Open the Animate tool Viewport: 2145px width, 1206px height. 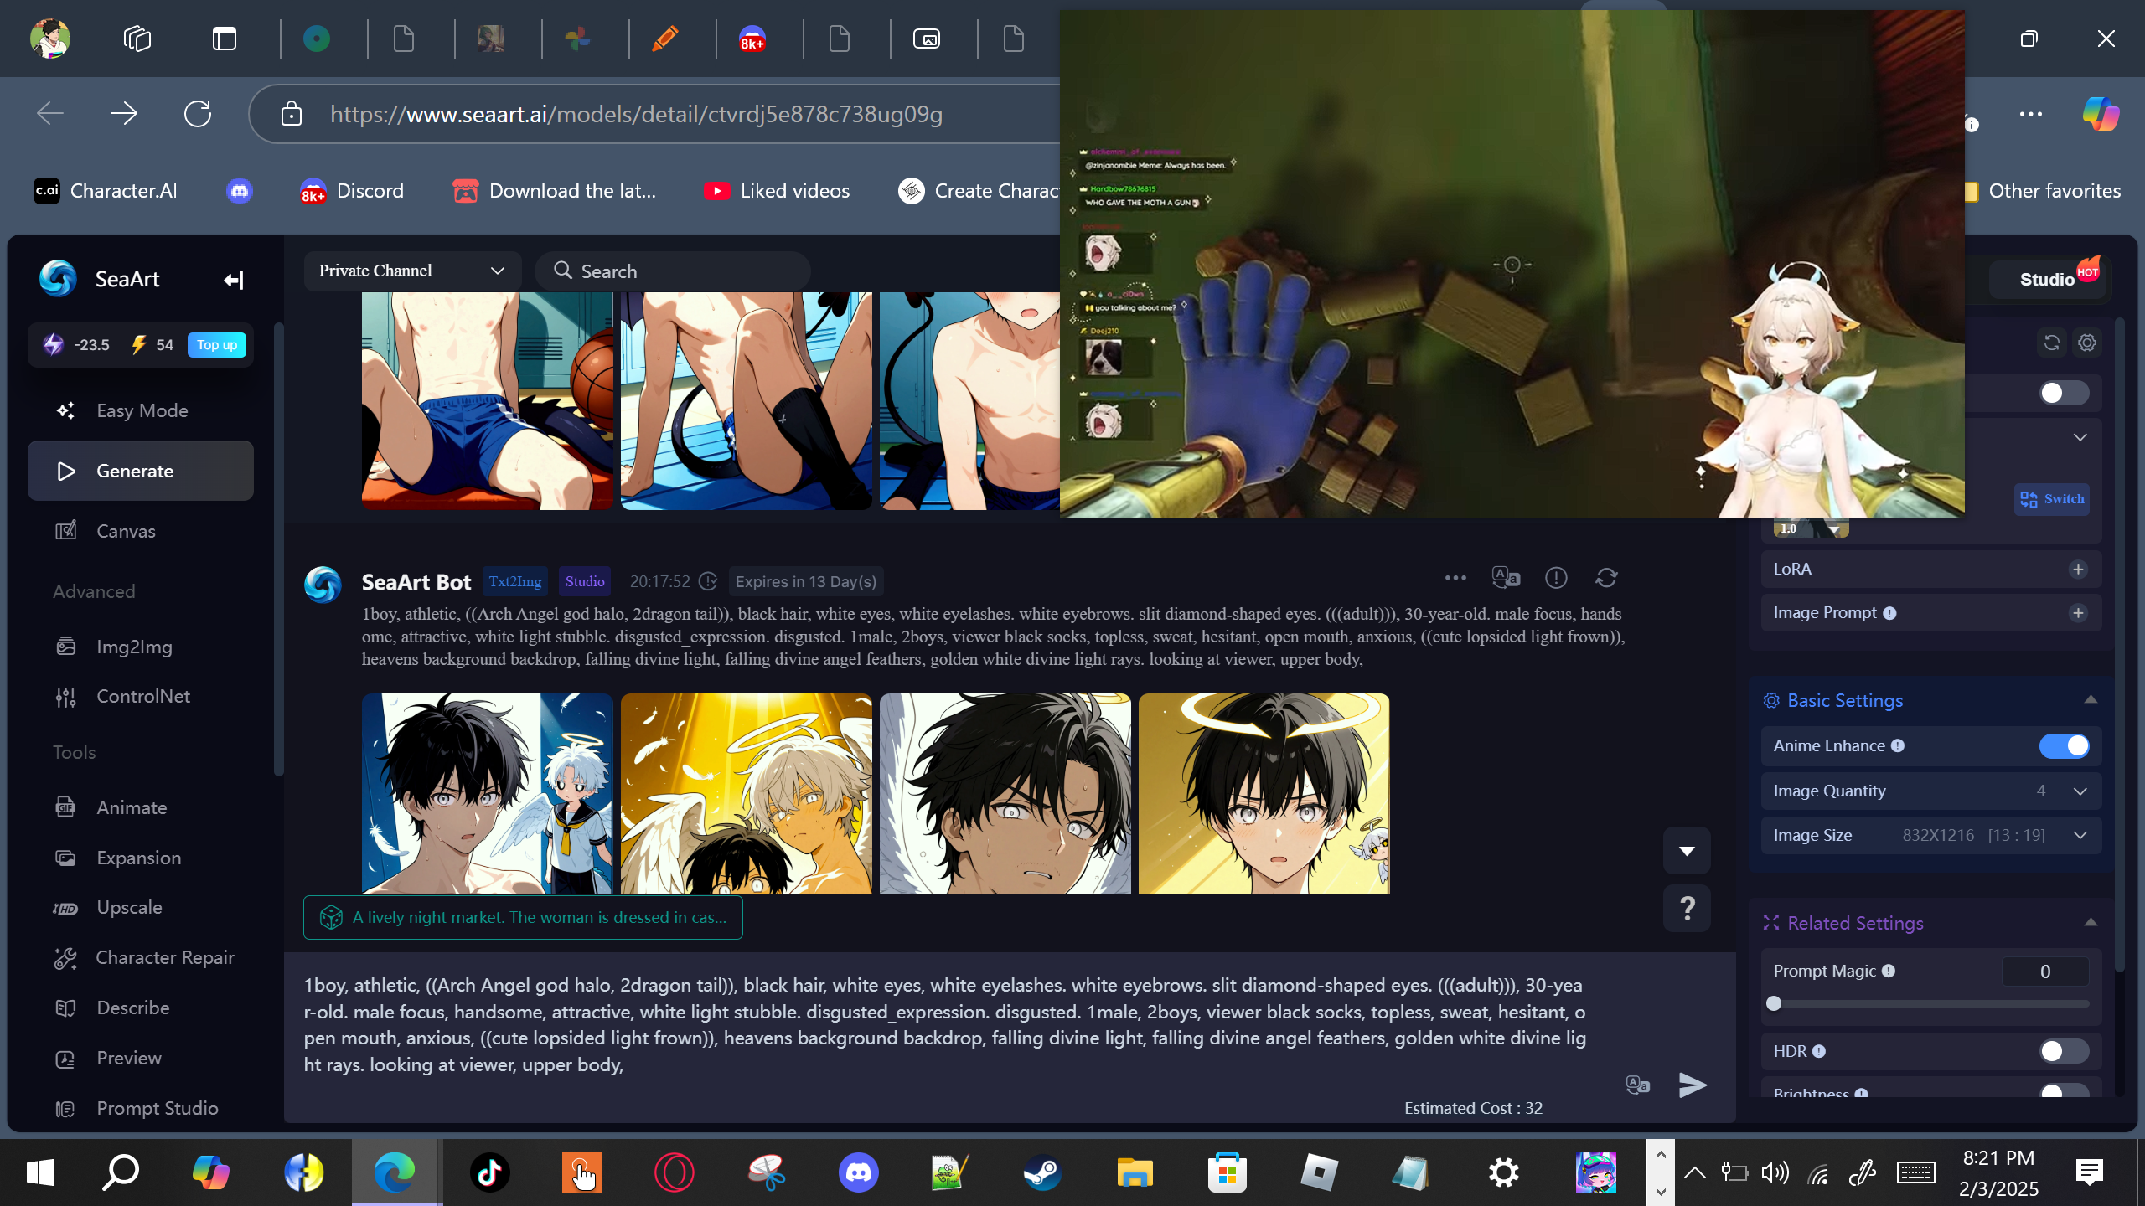click(141, 807)
